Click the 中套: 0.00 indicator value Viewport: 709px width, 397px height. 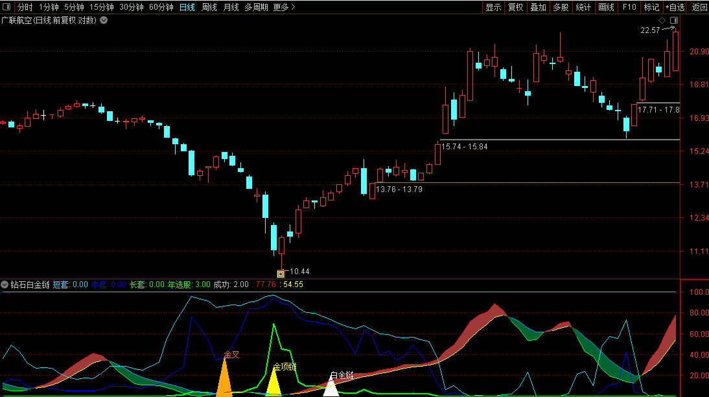109,284
